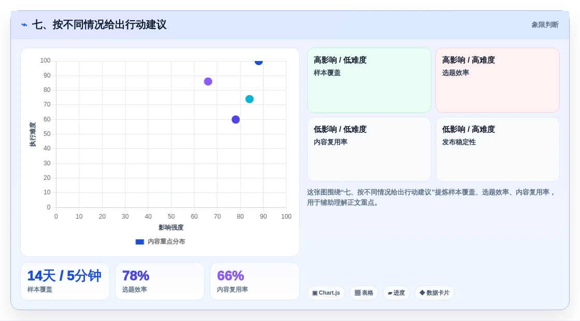Click the indigo point at execution difficulty 60
580x321 pixels.
[236, 120]
